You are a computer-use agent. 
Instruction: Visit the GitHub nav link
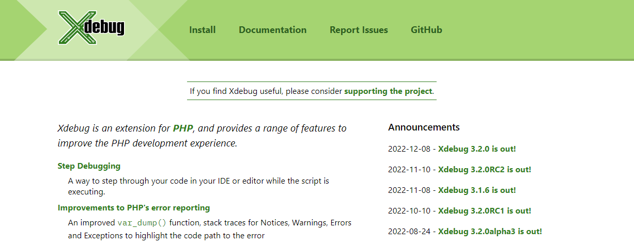coord(426,30)
